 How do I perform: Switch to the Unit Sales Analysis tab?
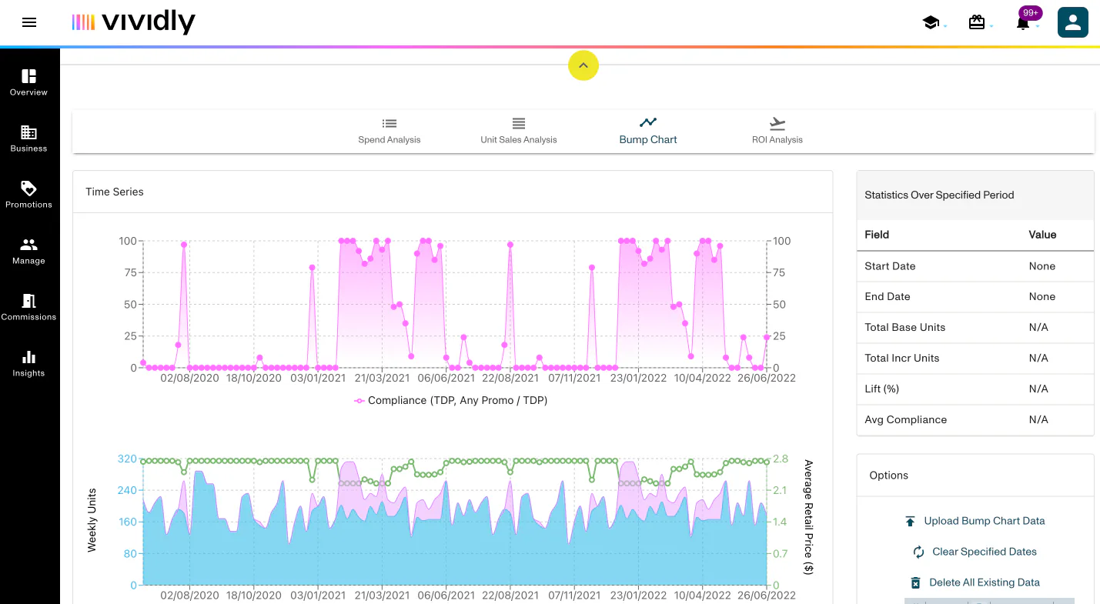tap(519, 131)
